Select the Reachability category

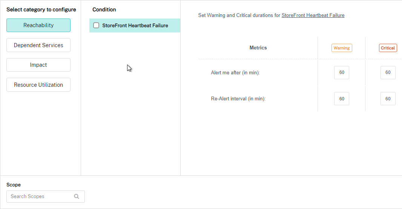click(x=38, y=25)
